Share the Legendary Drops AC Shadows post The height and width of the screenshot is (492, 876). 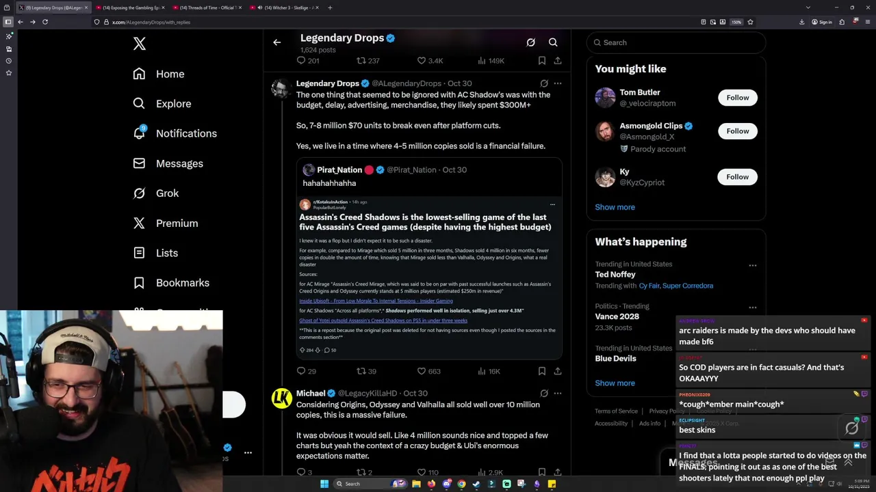[558, 371]
